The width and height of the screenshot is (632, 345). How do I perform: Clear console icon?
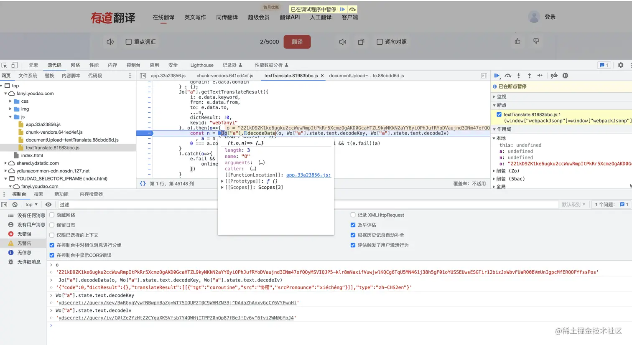pyautogui.click(x=15, y=205)
